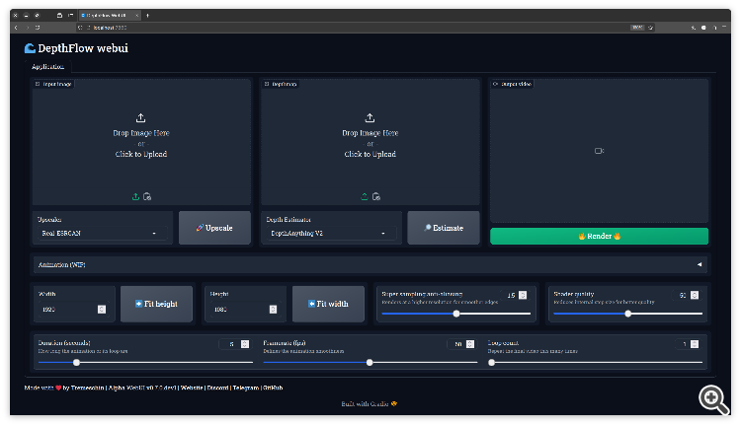Select the DepthFlow WebUI browser tab
This screenshot has height=426, width=741.
[109, 15]
